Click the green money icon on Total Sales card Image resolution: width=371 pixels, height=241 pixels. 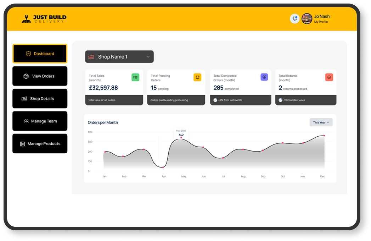point(136,77)
